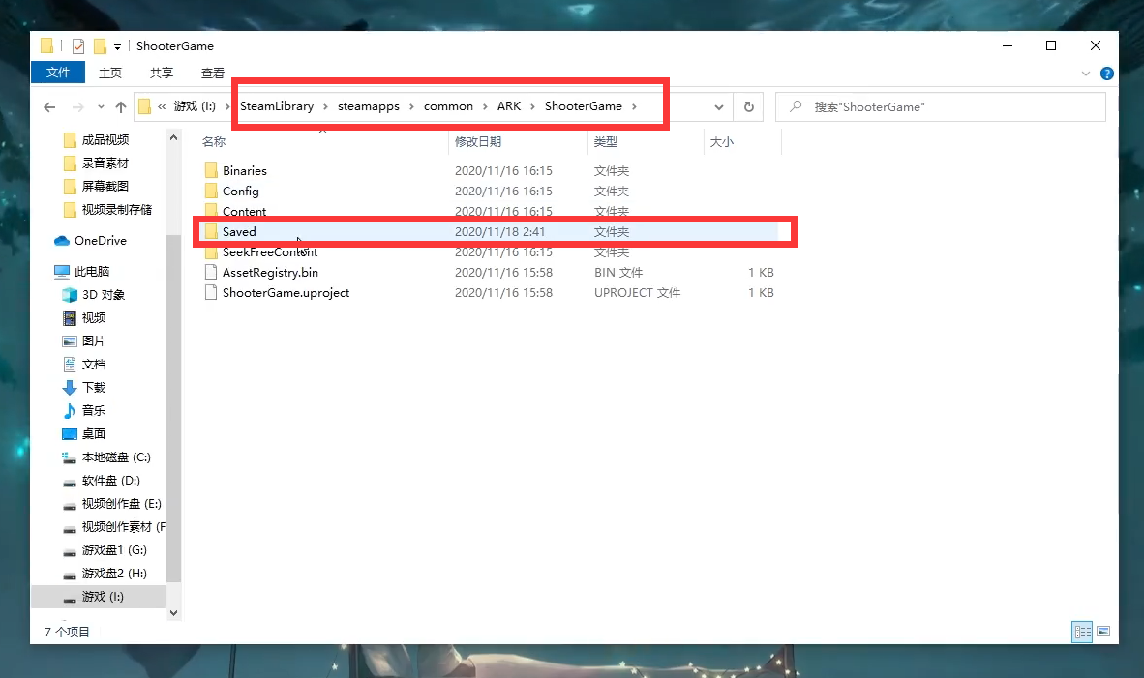Select the Binaries folder
1144x678 pixels.
click(x=244, y=171)
